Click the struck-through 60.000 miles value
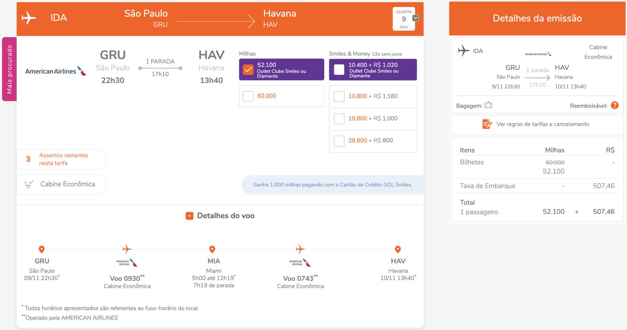This screenshot has width=627, height=330. [555, 162]
